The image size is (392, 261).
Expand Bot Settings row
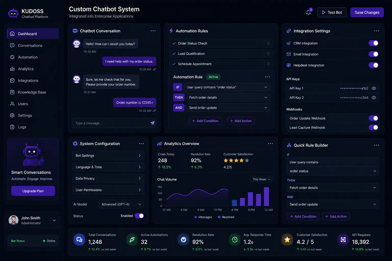pos(108,155)
